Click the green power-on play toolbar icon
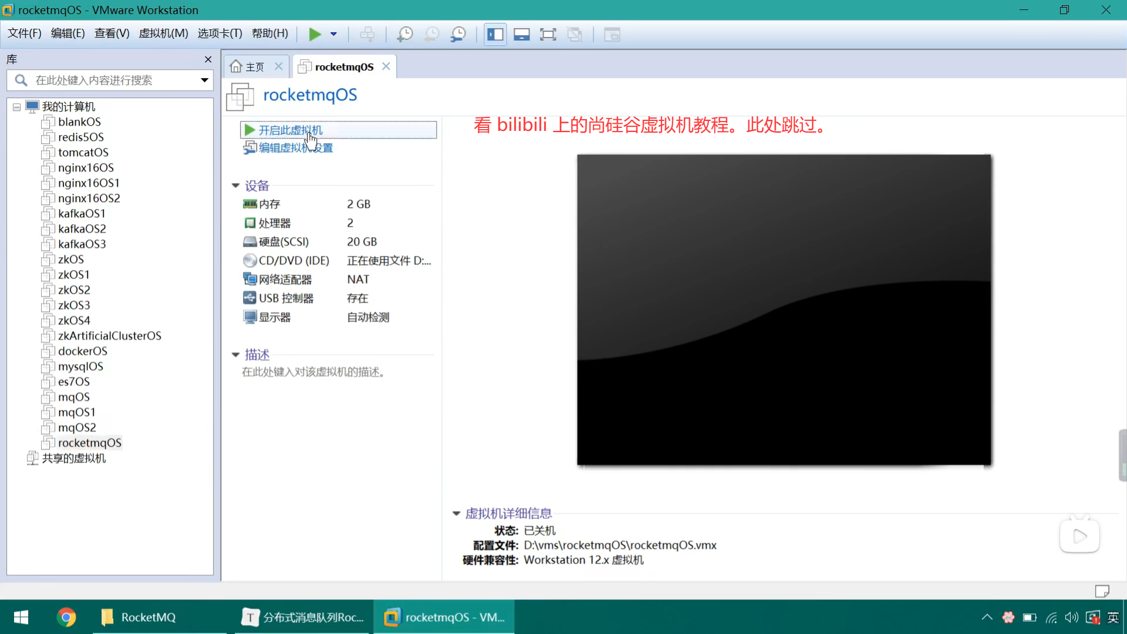Image resolution: width=1127 pixels, height=634 pixels. click(x=315, y=34)
